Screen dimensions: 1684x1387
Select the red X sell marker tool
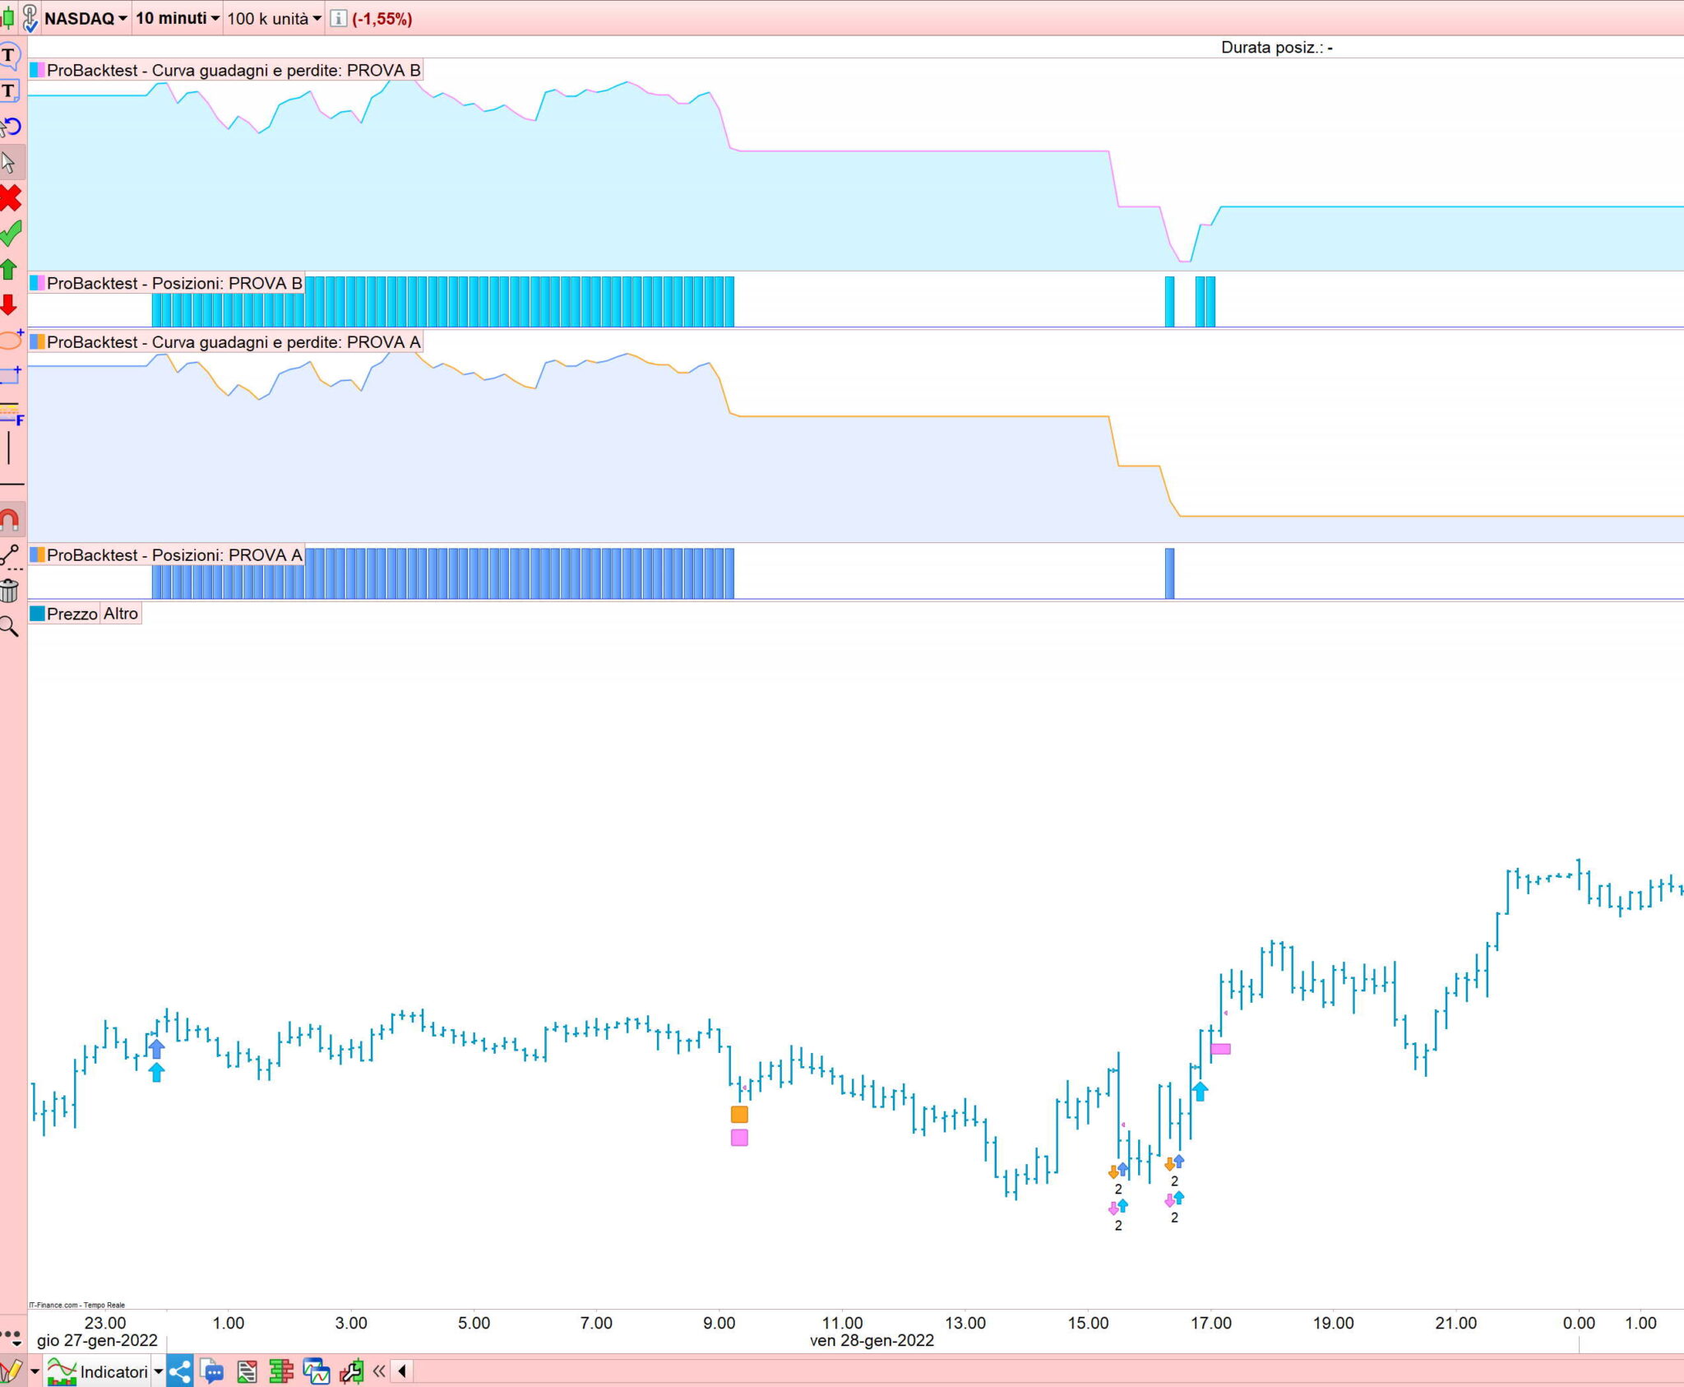click(x=10, y=198)
